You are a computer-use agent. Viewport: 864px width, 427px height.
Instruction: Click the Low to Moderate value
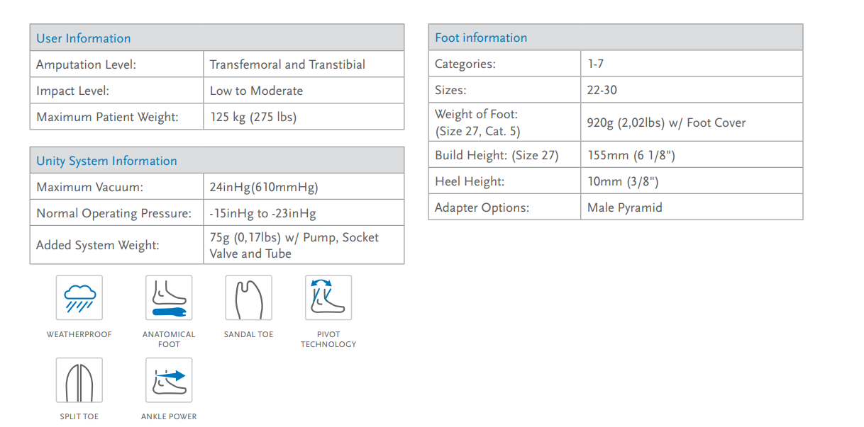(256, 91)
